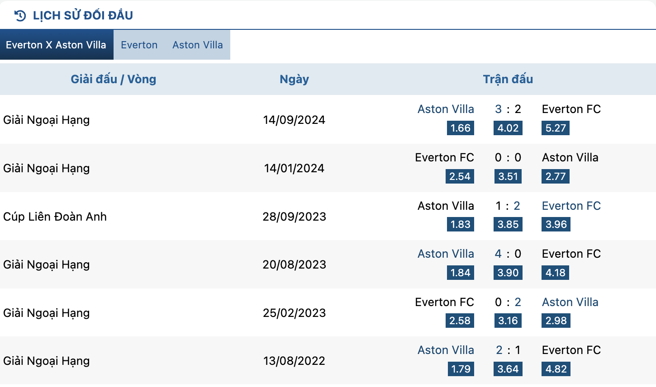The height and width of the screenshot is (387, 656).
Task: Open Aston Villa in the 14/09/2024 match
Action: coord(446,109)
